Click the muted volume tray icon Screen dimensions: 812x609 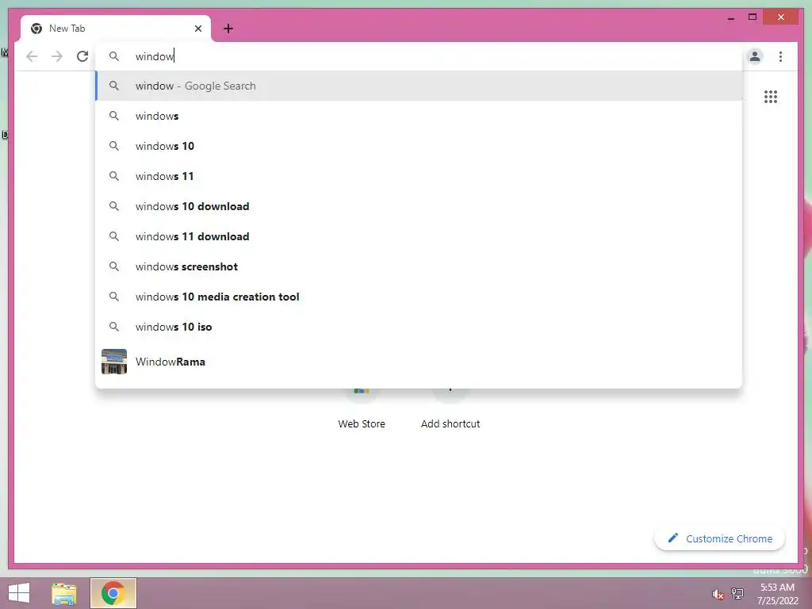(x=718, y=594)
